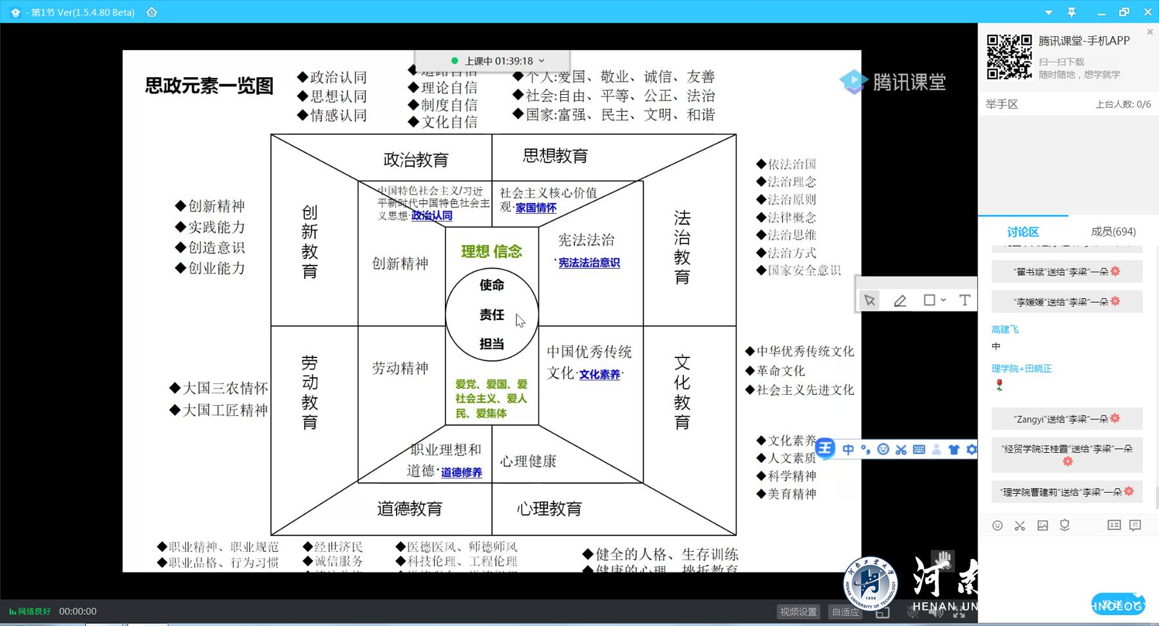Close the mobile app QR code banner
Viewport: 1159px width, 626px height.
point(1150,32)
